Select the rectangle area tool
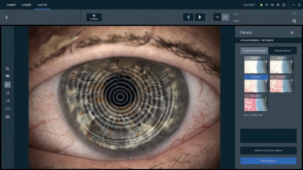This screenshot has height=170, width=303. pos(8,109)
